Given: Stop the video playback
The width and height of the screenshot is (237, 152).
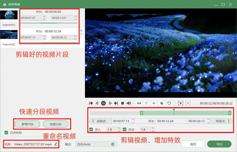Looking at the screenshot, I should click(x=123, y=103).
